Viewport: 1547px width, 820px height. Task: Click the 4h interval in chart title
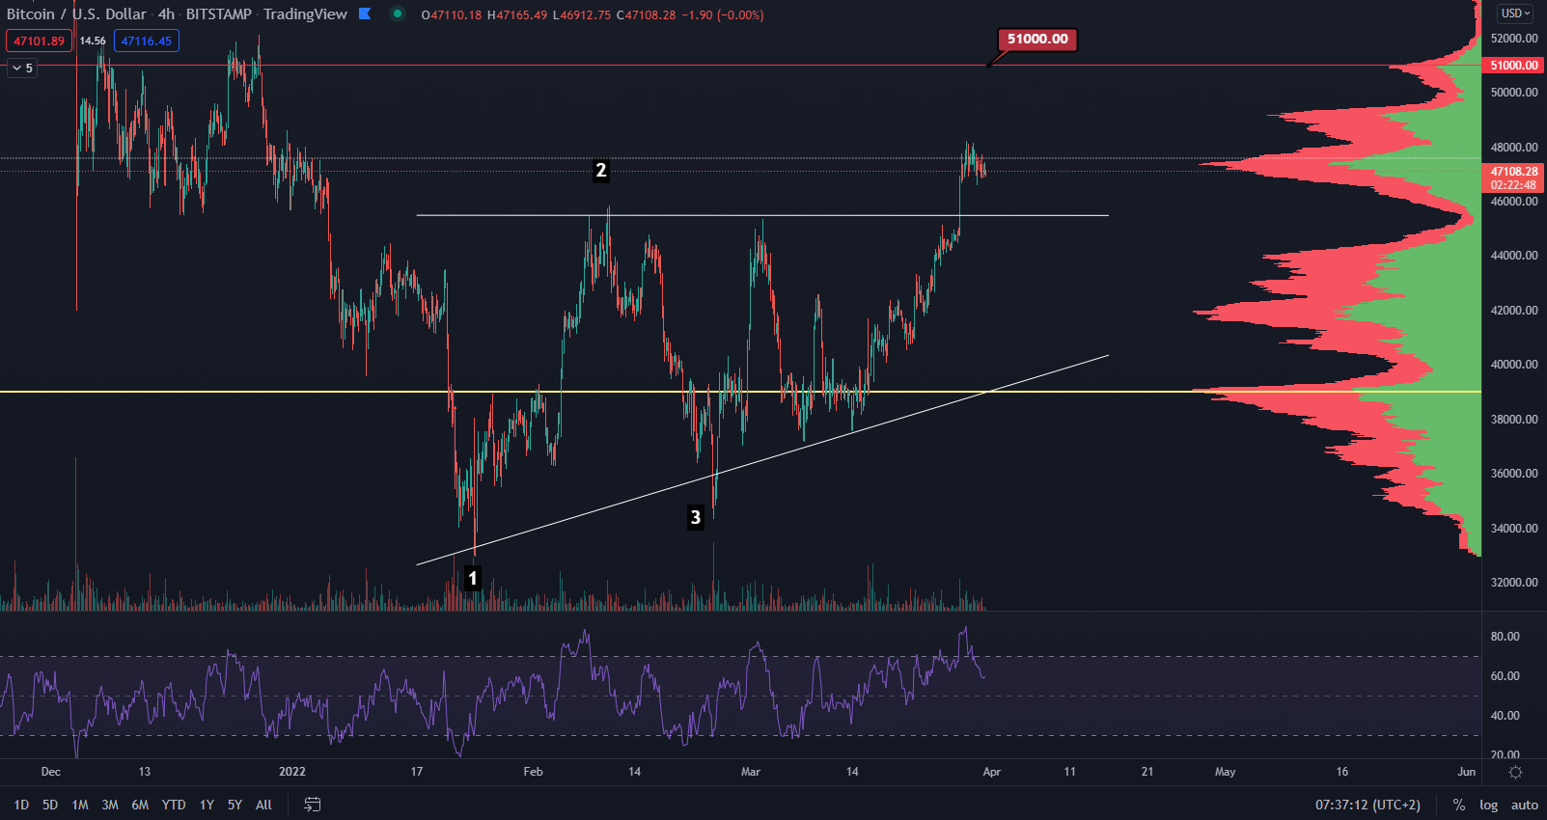coord(166,14)
